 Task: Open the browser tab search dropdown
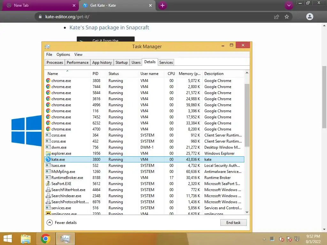pos(289,5)
